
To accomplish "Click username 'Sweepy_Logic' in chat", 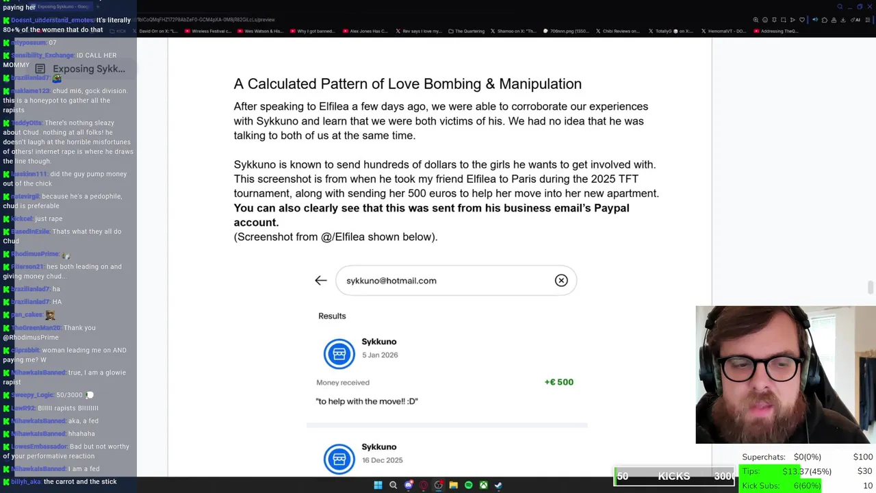I will click(32, 395).
